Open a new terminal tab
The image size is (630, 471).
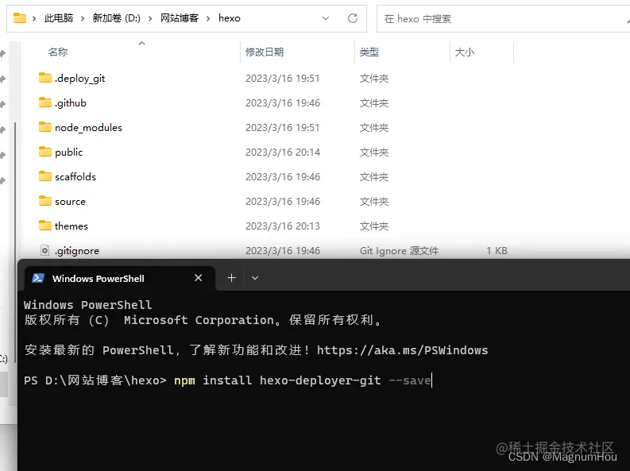point(231,278)
